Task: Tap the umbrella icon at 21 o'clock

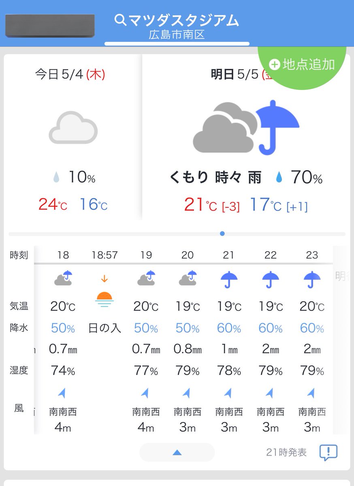Action: (x=229, y=279)
